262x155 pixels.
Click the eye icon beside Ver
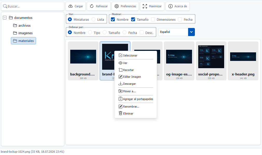(x=120, y=63)
